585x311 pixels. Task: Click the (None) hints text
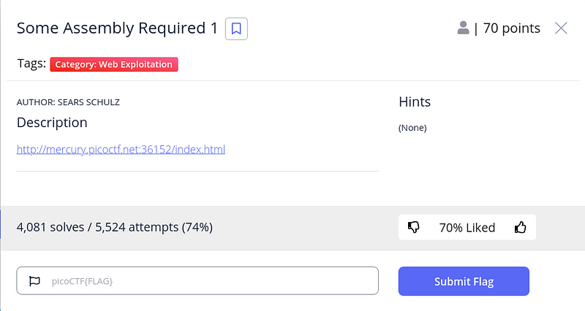412,128
